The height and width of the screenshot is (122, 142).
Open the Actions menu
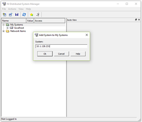point(12,9)
